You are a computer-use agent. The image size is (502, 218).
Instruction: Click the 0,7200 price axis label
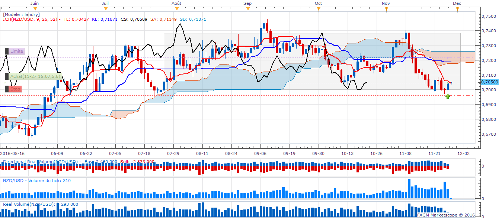pos(488,60)
